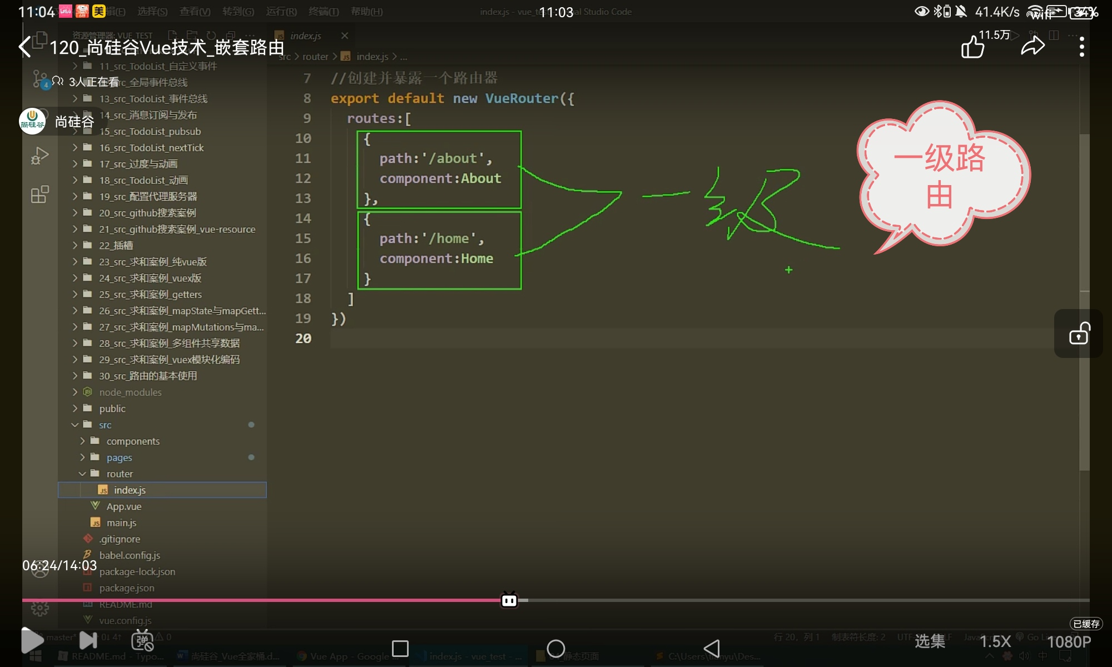Open the 选集 episode list
Viewport: 1112px width, 667px height.
click(x=930, y=641)
